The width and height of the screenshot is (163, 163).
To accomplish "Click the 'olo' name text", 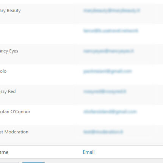I will [x=3, y=71].
